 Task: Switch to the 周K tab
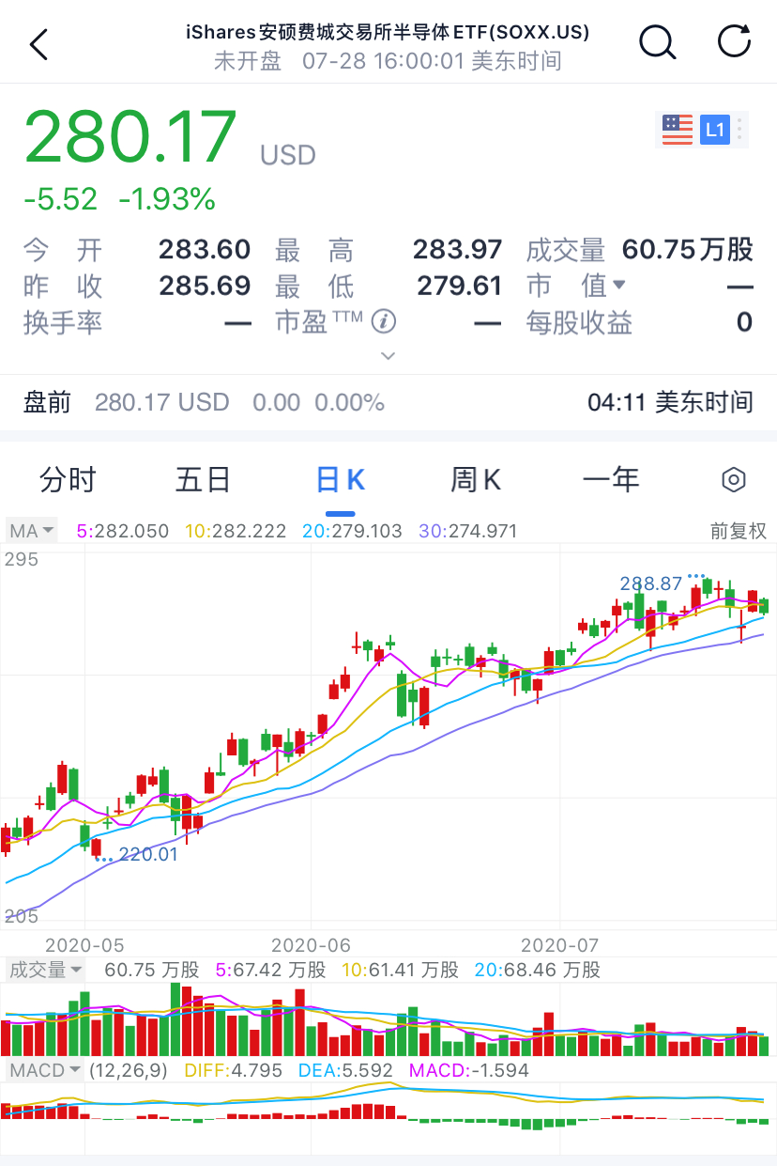[x=476, y=480]
